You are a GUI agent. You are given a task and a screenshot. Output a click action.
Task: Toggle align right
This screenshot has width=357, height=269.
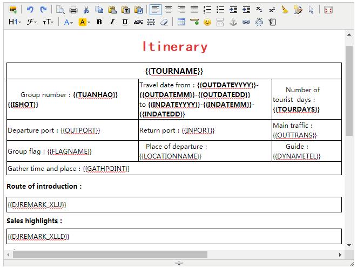(x=181, y=10)
